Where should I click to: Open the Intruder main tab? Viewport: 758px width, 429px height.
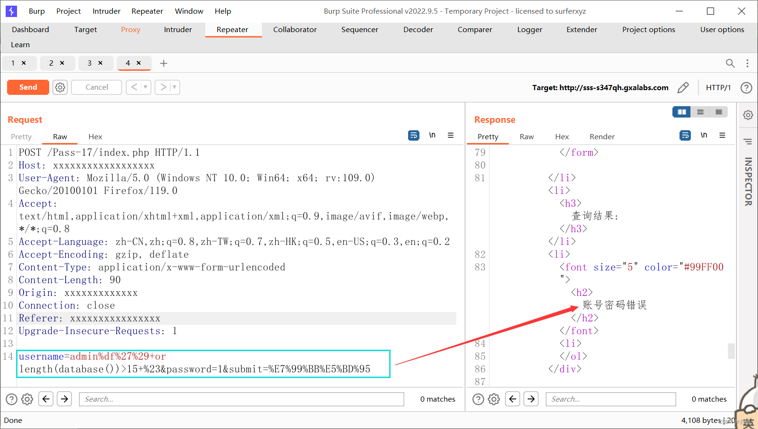[x=178, y=30]
